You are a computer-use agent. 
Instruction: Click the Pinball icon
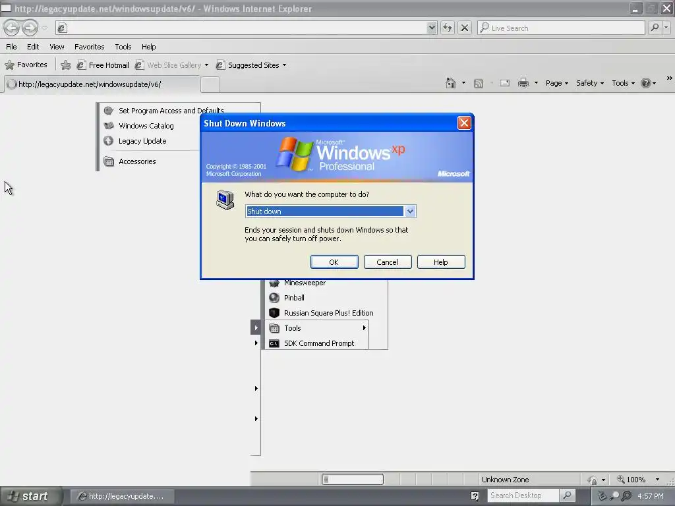(274, 298)
